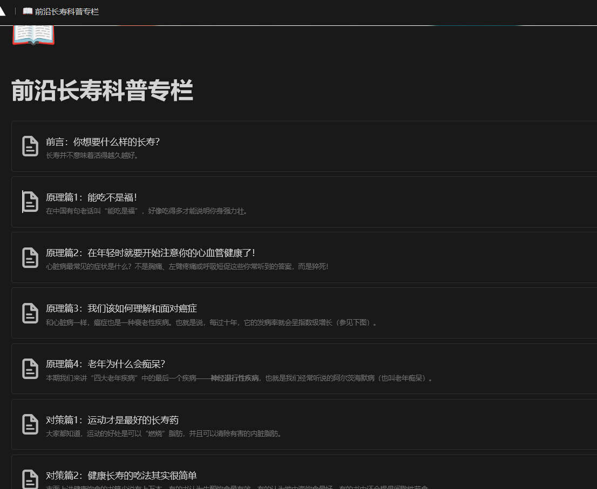Click document icon beside 前言 article
This screenshot has width=597, height=489.
[30, 146]
